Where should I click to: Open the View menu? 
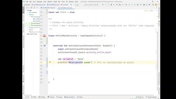[x=34, y=2]
